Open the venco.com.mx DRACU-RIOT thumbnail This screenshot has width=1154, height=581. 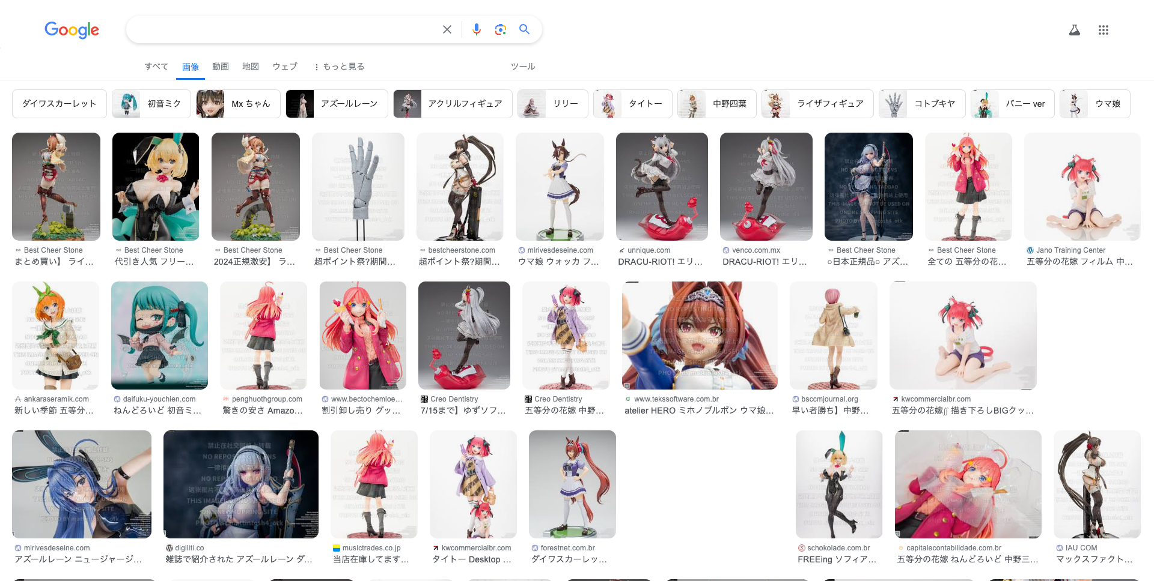(766, 187)
